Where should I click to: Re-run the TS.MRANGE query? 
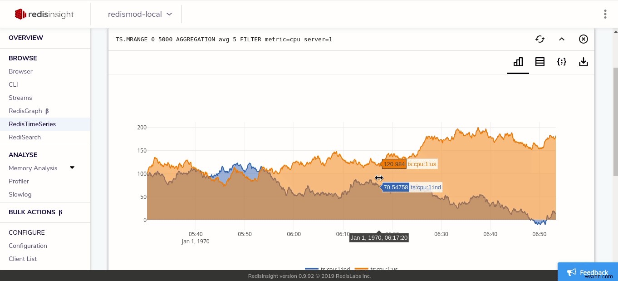tap(540, 39)
